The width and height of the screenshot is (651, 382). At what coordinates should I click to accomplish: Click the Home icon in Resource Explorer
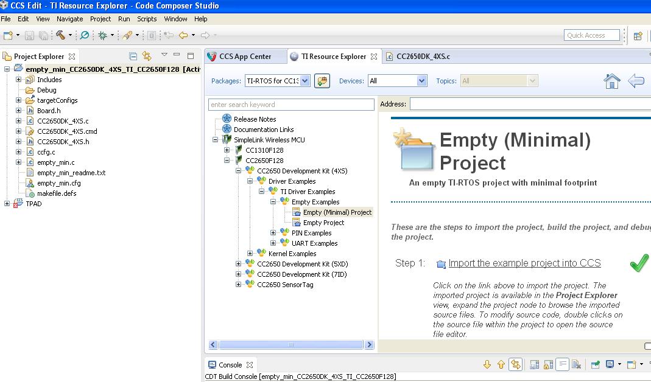[x=612, y=81]
